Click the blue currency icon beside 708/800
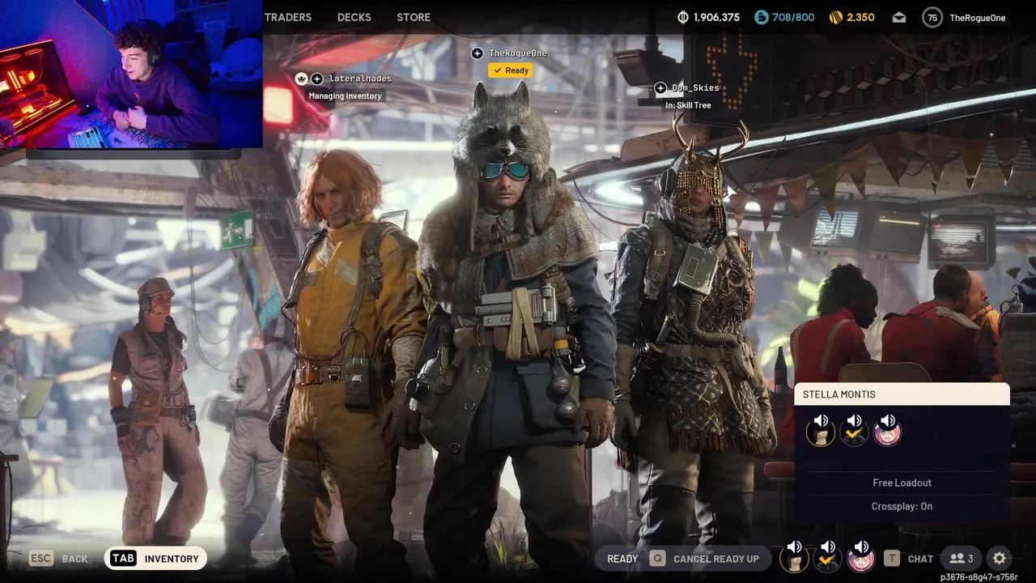This screenshot has height=583, width=1036. click(x=761, y=17)
